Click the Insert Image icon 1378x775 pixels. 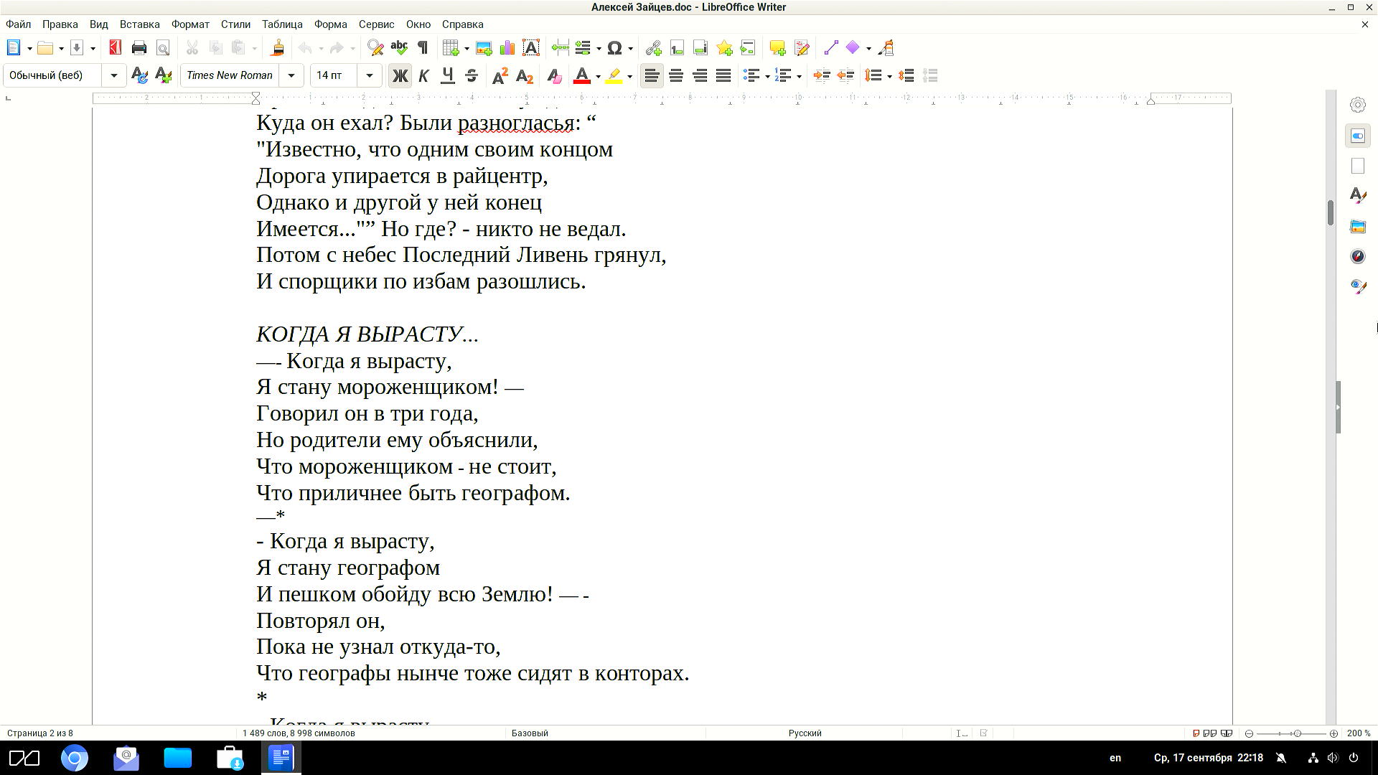pyautogui.click(x=484, y=48)
